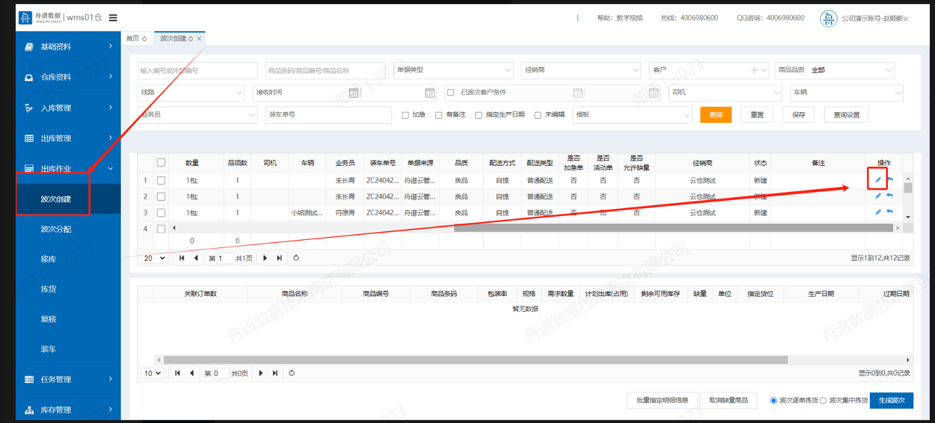Image resolution: width=935 pixels, height=423 pixels.
Task: Tick the 已波次客户条件 checkbox
Action: 451,93
